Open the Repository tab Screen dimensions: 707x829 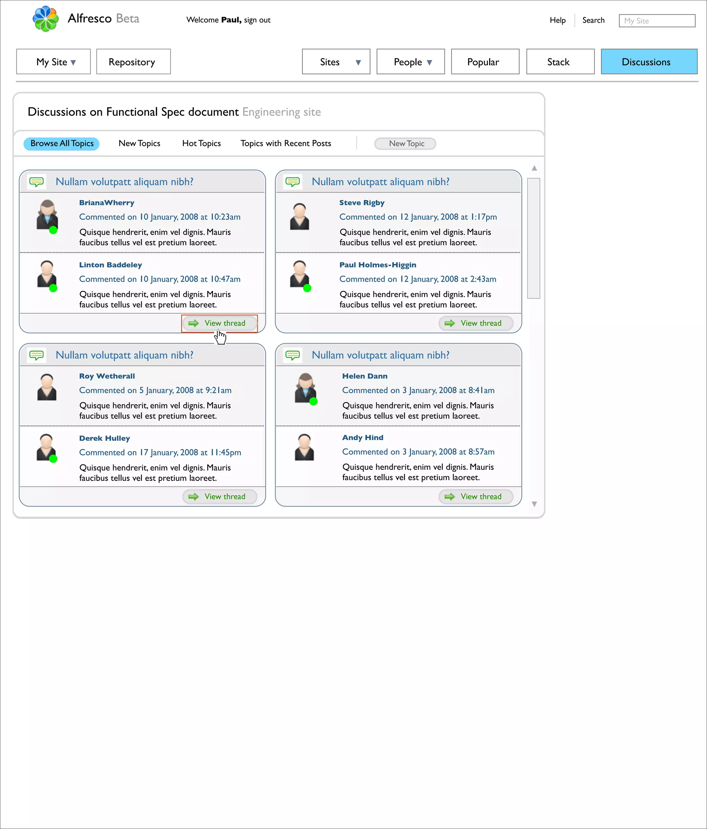(134, 61)
